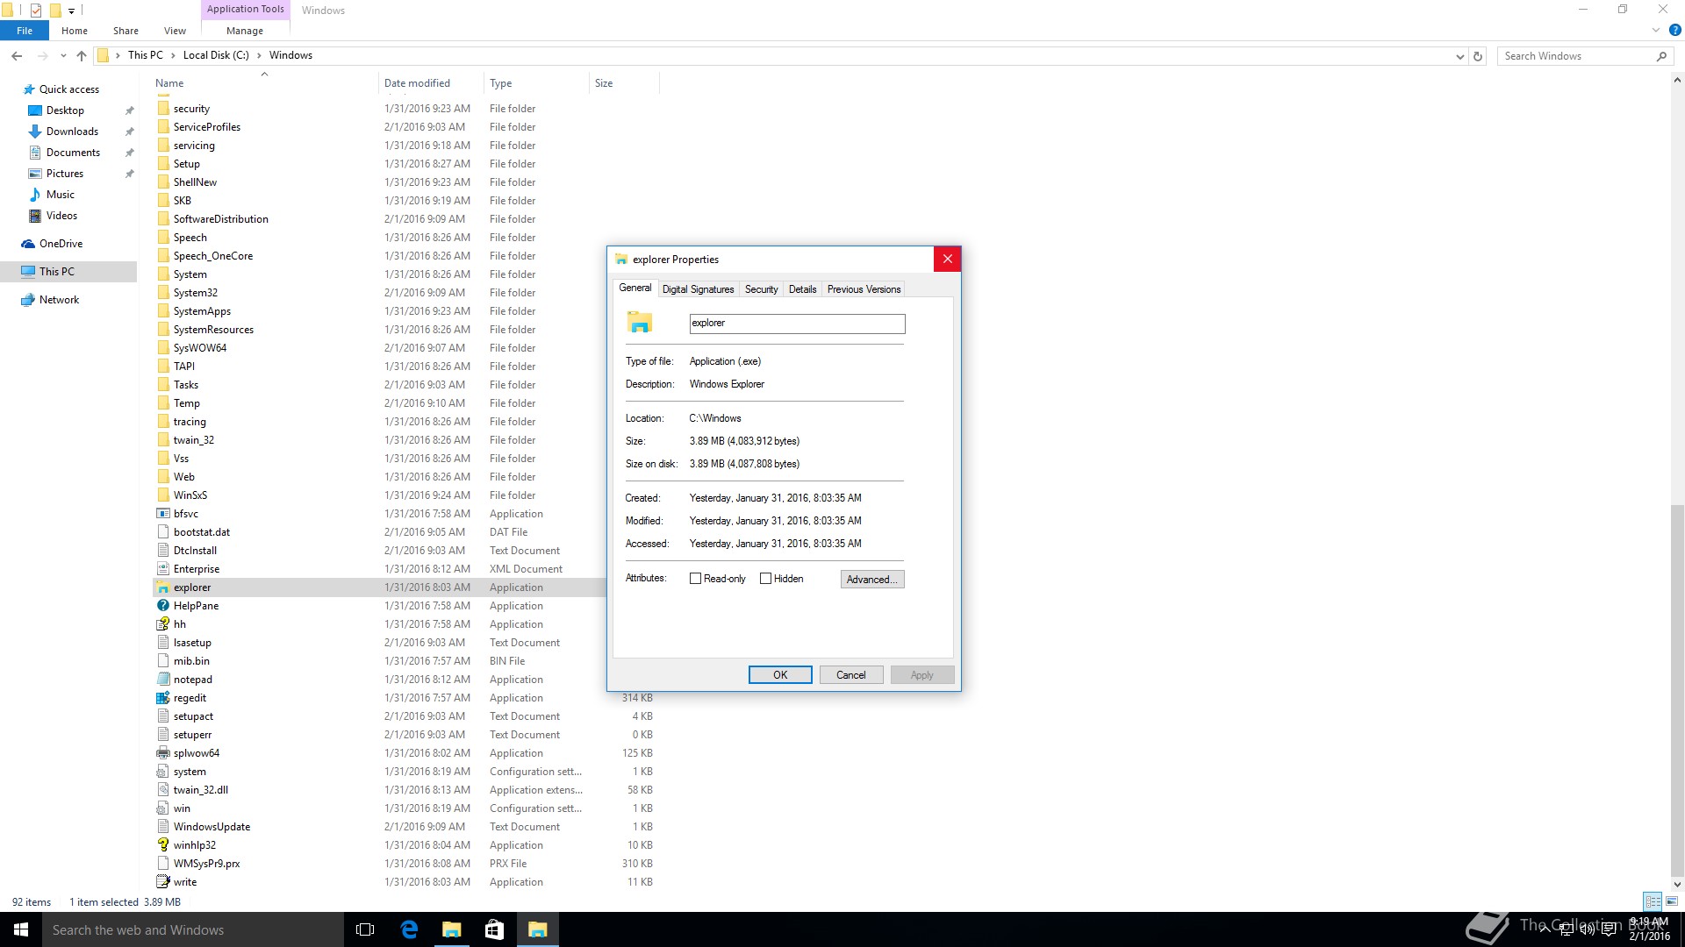Open Task View on the taskbar
Image resolution: width=1685 pixels, height=947 pixels.
click(x=365, y=929)
